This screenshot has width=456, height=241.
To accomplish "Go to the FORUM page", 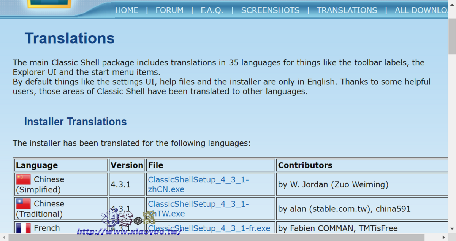I will (x=169, y=10).
